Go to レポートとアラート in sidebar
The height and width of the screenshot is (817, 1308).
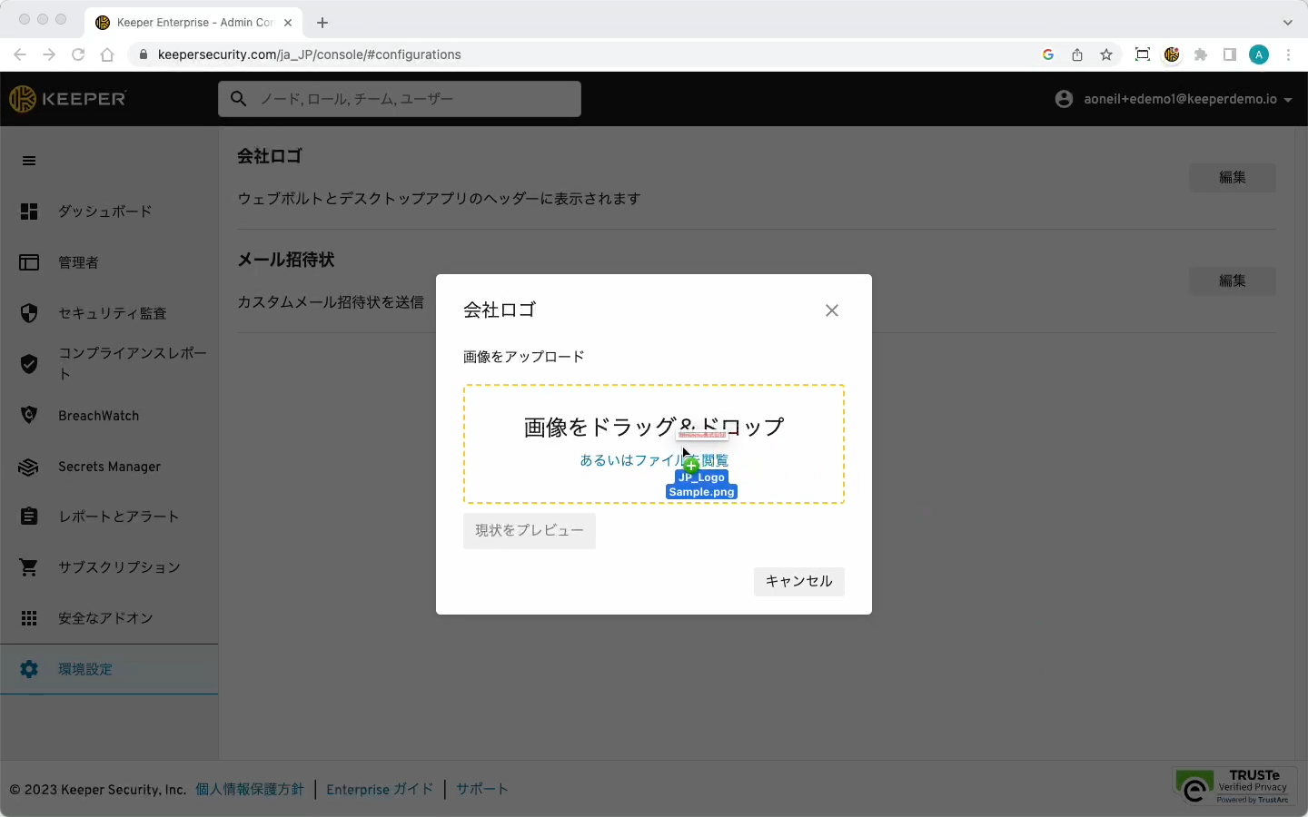(x=118, y=517)
